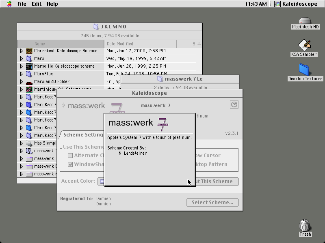The height and width of the screenshot is (243, 325).
Task: Expand the MarsFlux folder disclosure triangle
Action: 22,74
